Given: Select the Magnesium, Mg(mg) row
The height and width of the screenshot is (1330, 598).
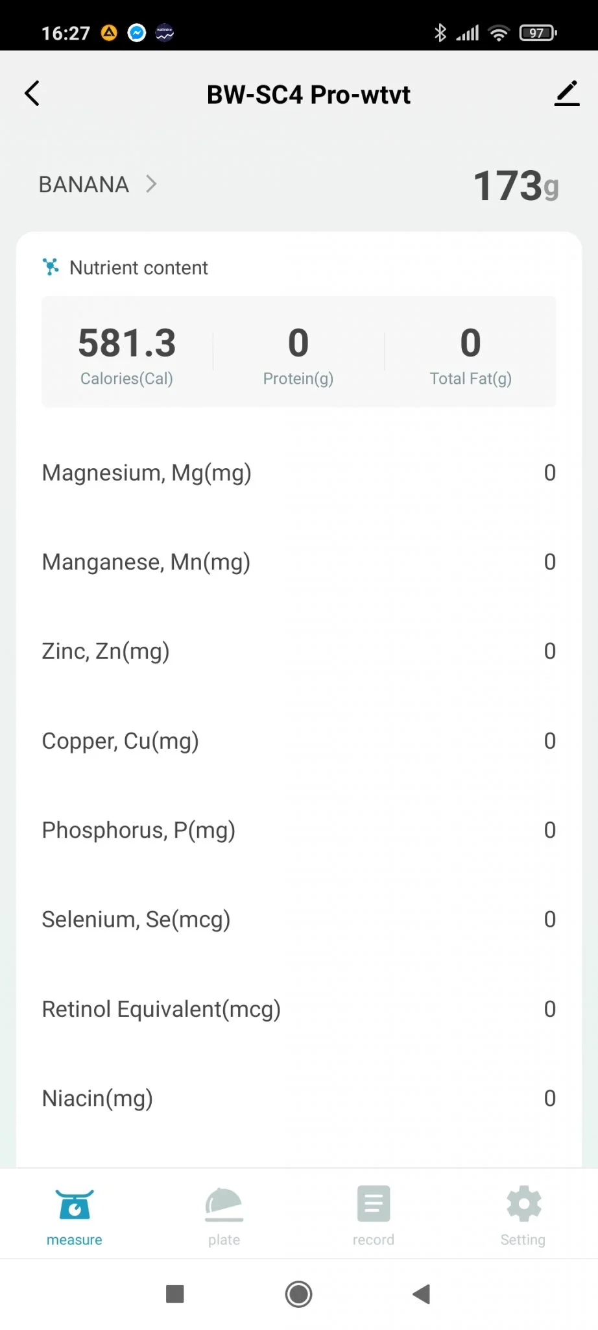Looking at the screenshot, I should click(x=298, y=473).
